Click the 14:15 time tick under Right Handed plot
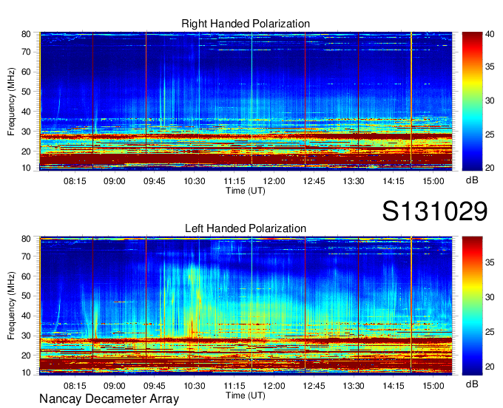The height and width of the screenshot is (408, 503). (x=394, y=181)
